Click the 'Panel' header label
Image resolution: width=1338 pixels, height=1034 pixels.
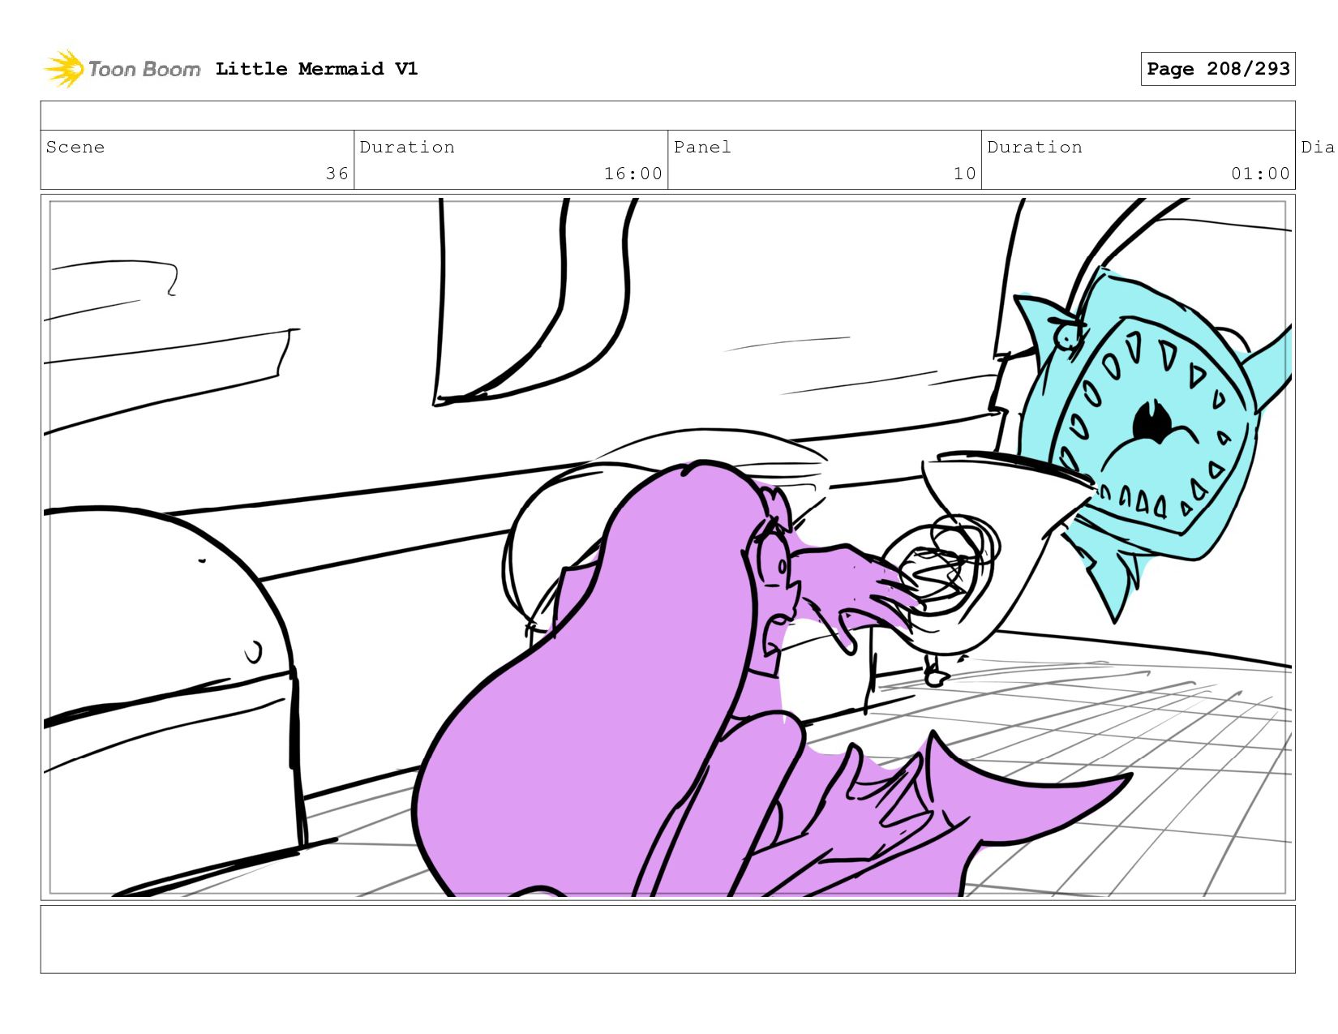coord(702,147)
